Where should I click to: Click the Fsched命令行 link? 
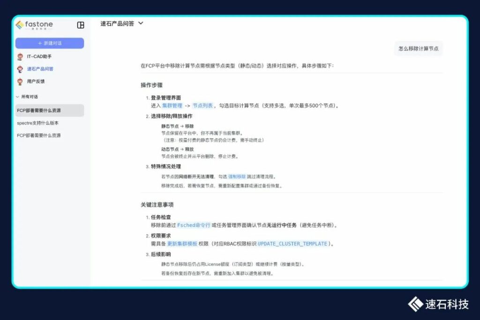[x=194, y=225]
